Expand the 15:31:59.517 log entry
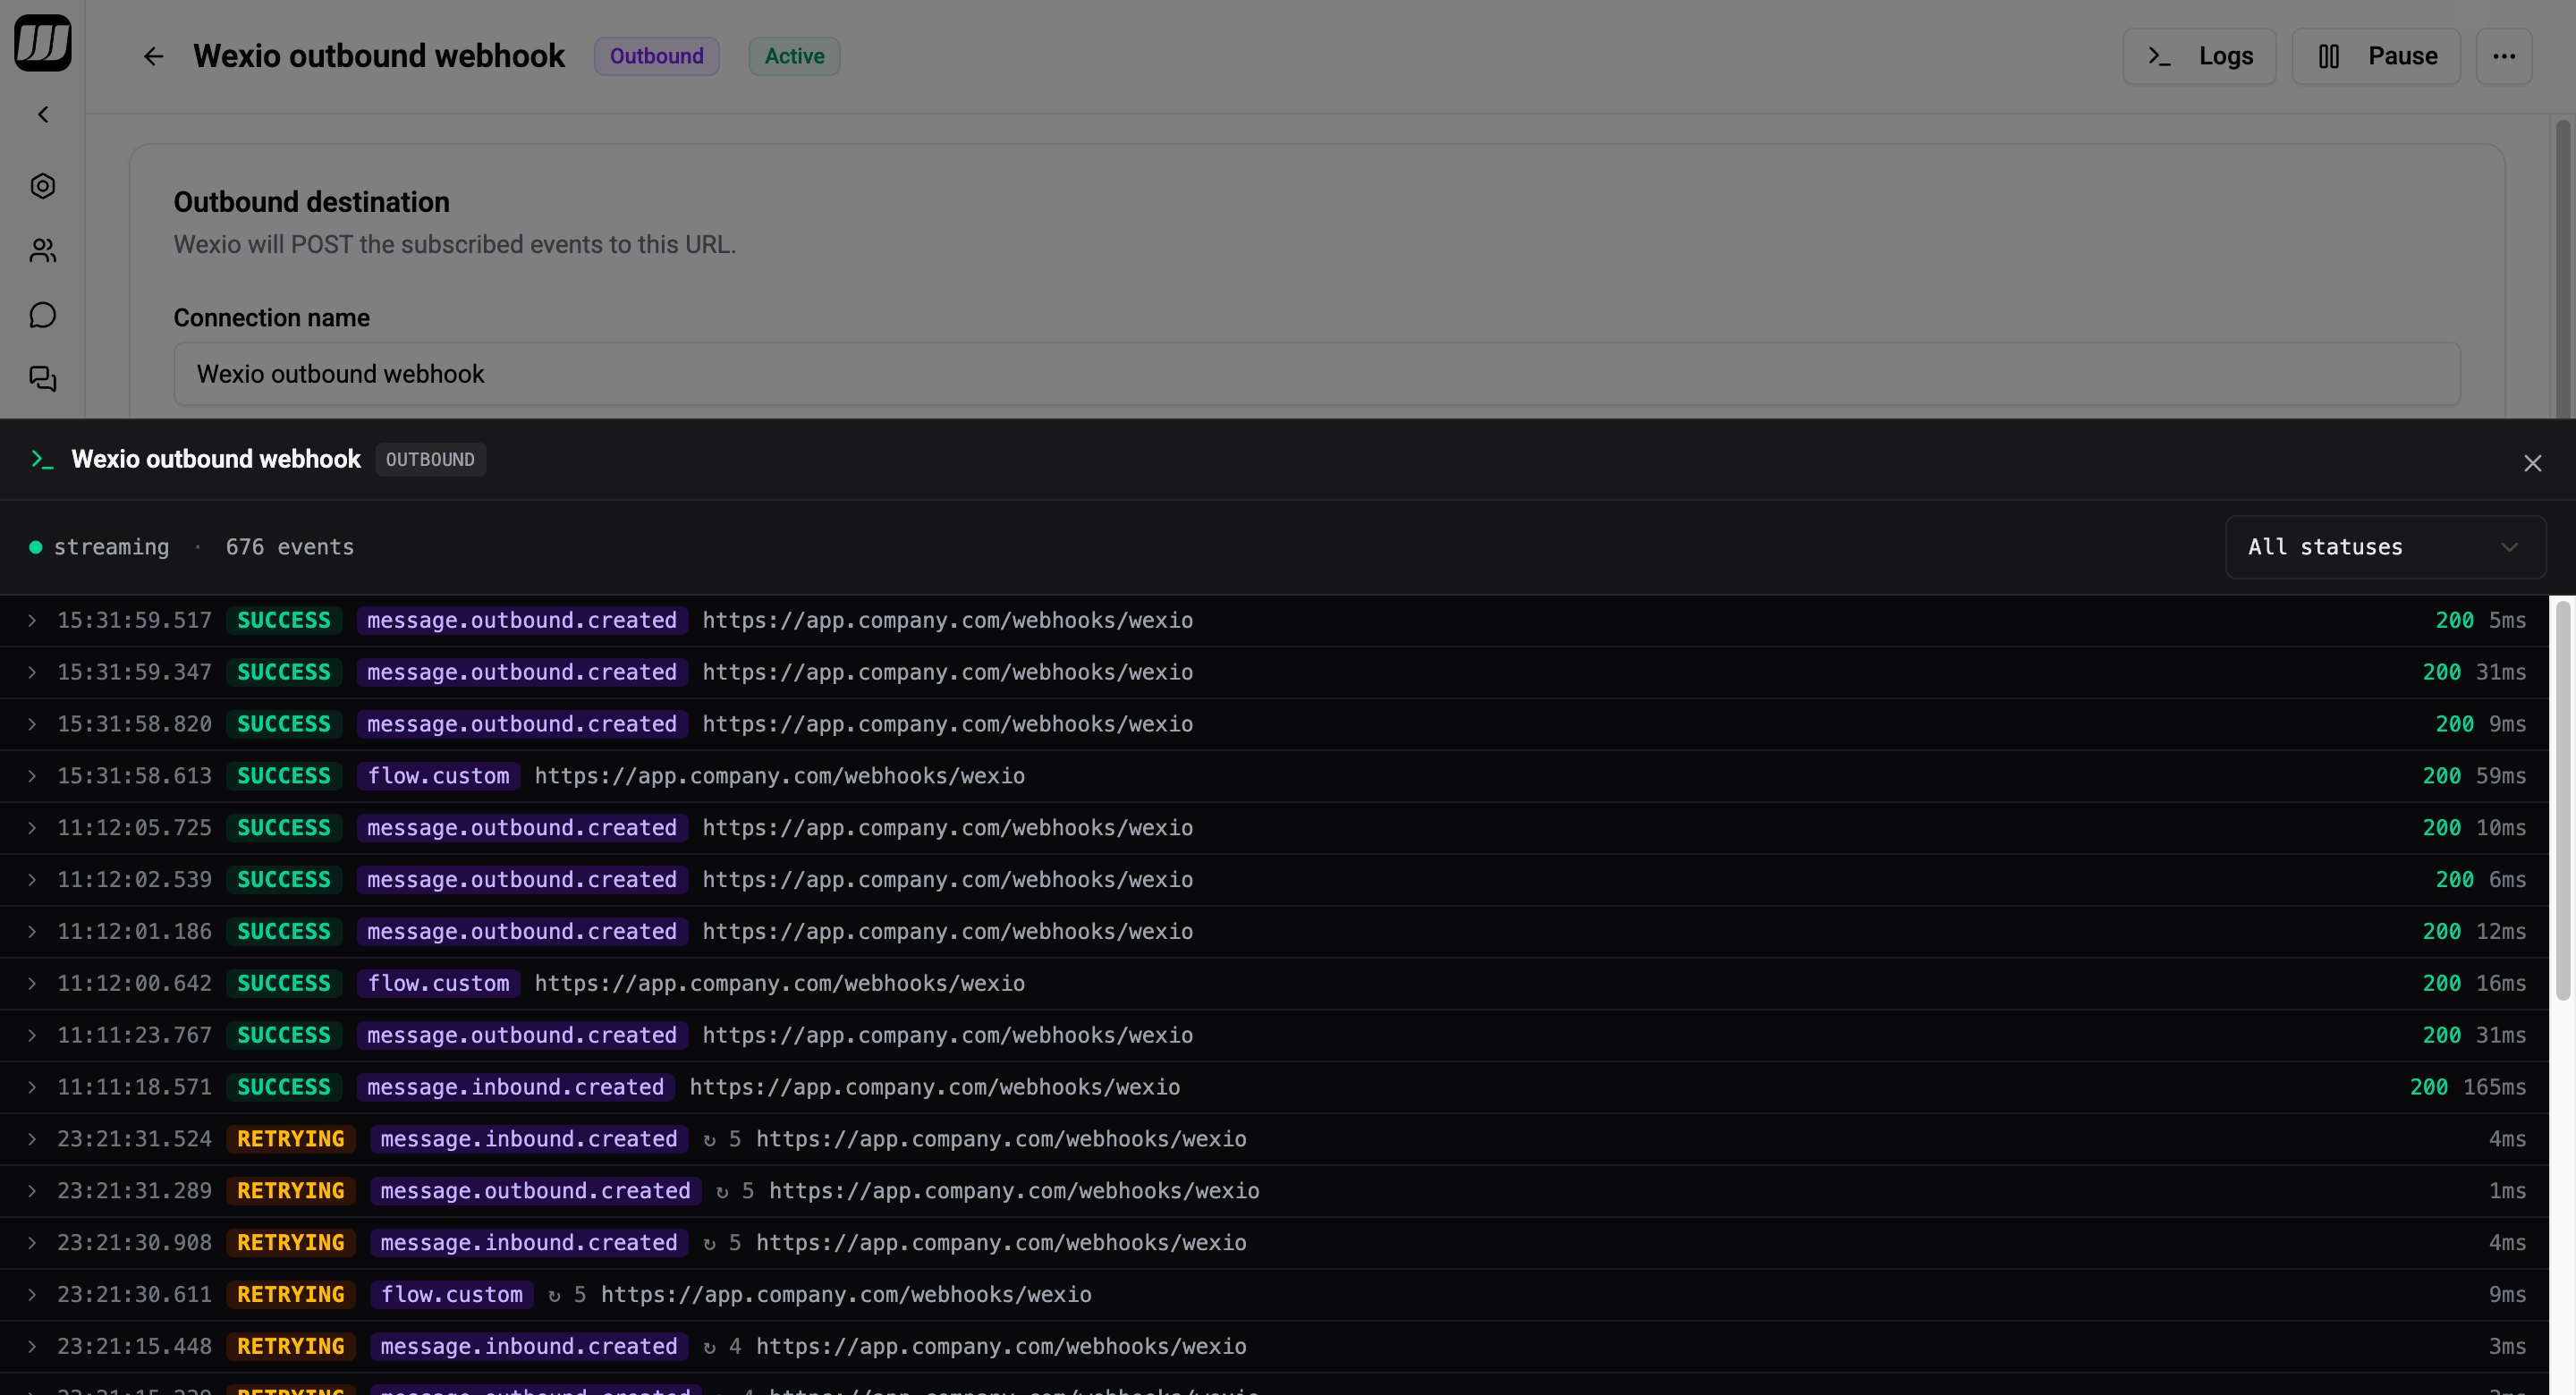The height and width of the screenshot is (1395, 2576). pos(32,621)
